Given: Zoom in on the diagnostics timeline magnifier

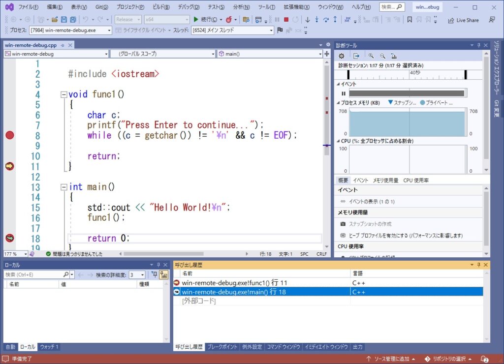Looking at the screenshot, I should pos(371,55).
